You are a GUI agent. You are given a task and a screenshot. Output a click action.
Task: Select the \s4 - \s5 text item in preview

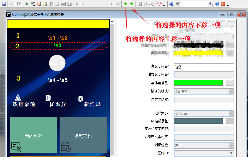[58, 80]
